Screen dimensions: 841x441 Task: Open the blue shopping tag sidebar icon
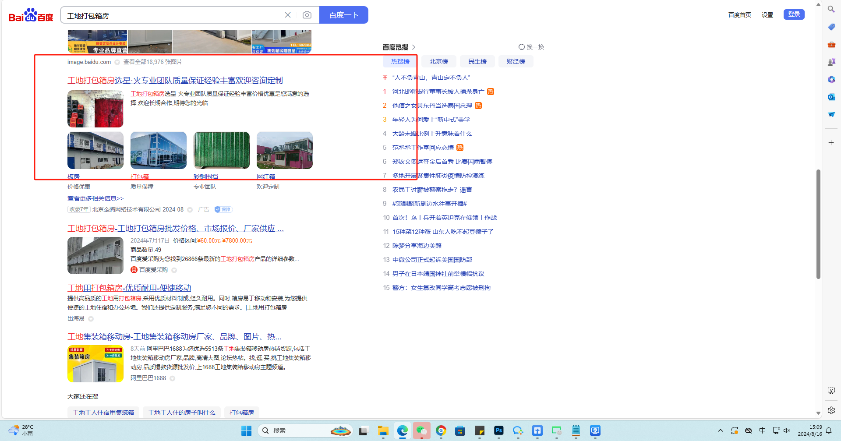point(831,27)
